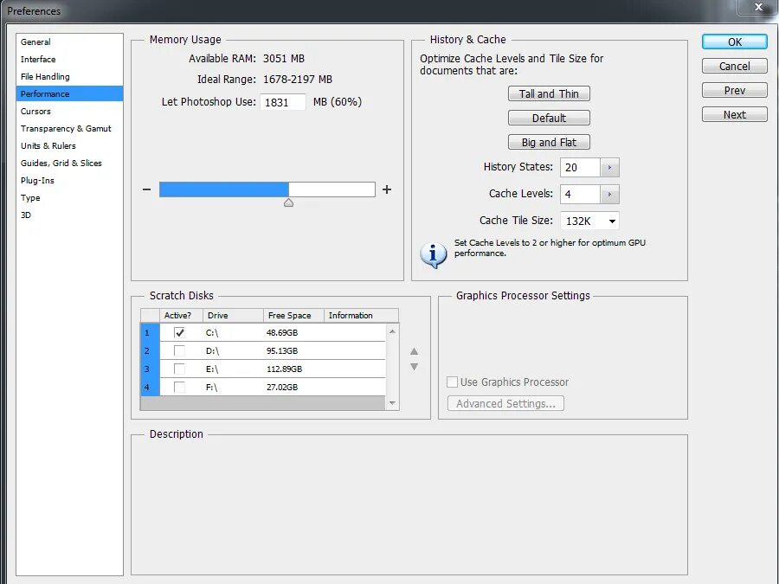Select 3D preferences category

click(69, 215)
